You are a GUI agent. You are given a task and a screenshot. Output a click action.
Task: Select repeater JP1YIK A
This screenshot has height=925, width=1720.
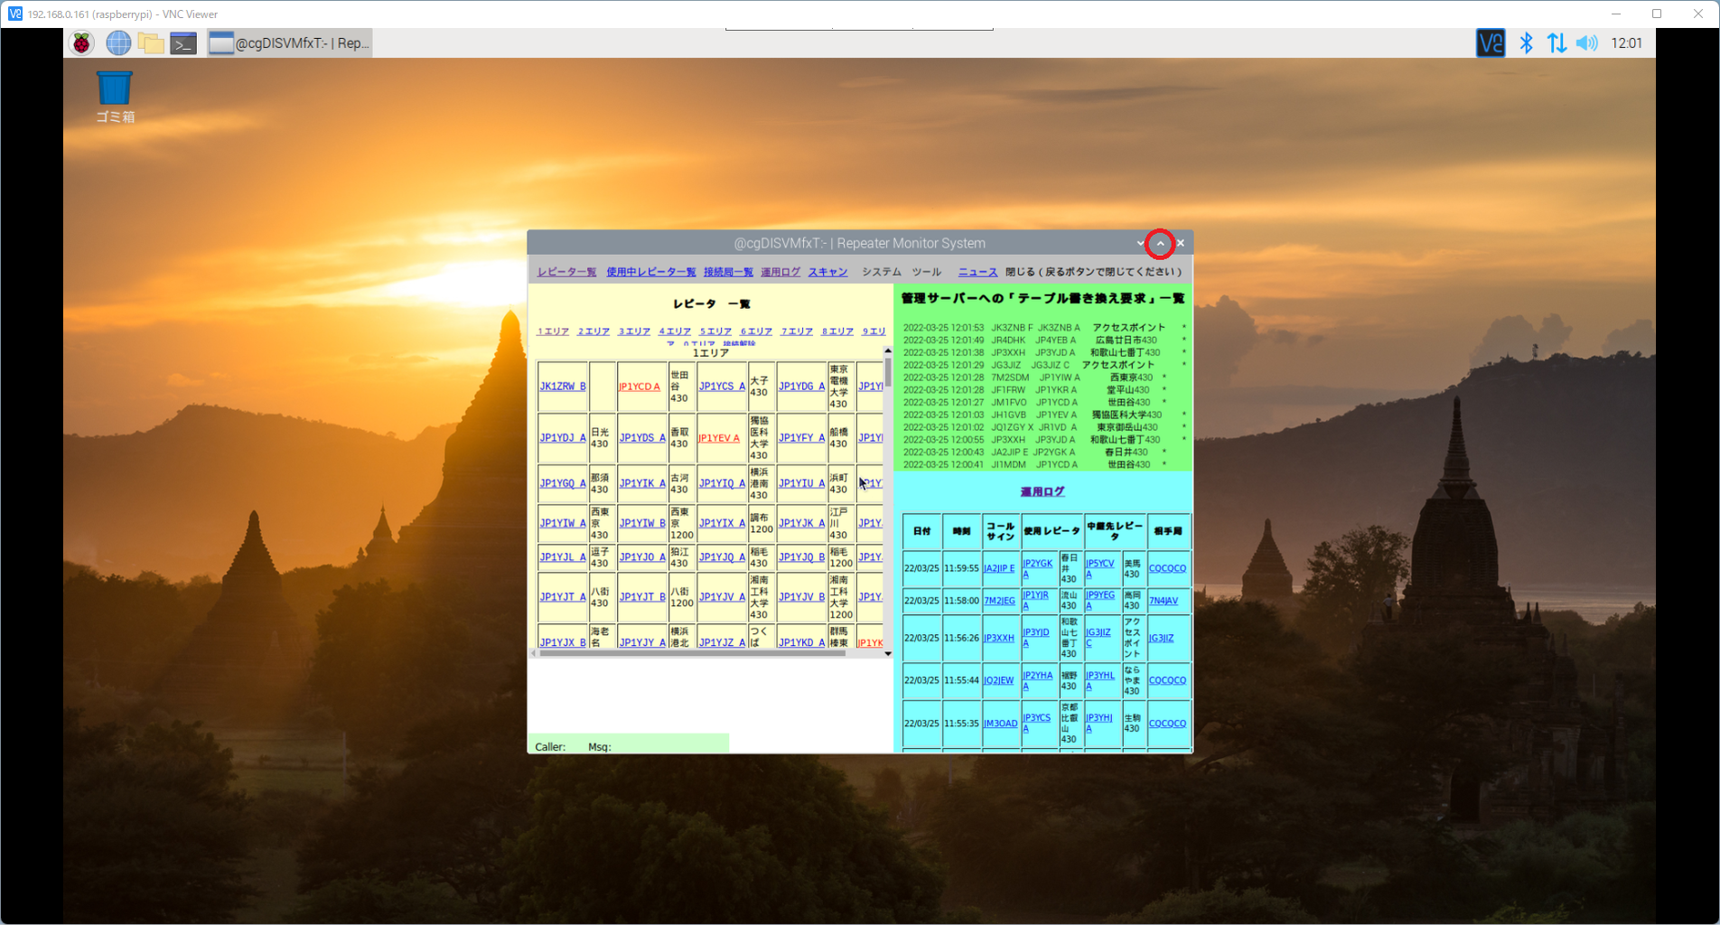click(642, 484)
